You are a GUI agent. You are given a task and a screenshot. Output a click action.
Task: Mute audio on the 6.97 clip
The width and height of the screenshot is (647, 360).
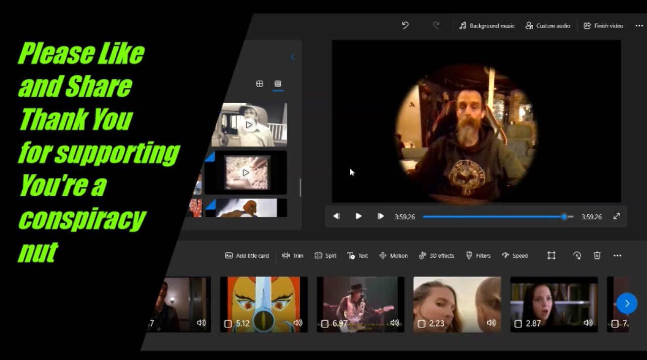[x=395, y=323]
